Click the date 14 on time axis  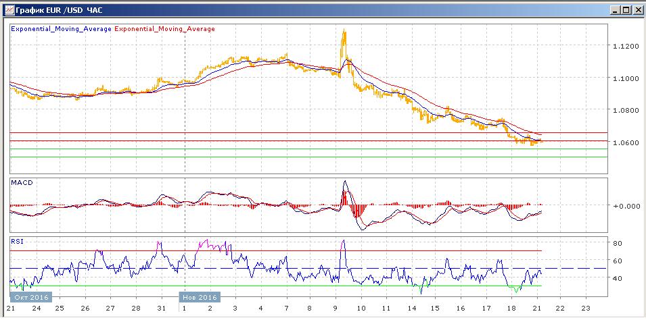(411, 308)
